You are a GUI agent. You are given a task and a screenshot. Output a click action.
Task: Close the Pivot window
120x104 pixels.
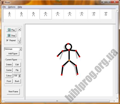(115, 2)
